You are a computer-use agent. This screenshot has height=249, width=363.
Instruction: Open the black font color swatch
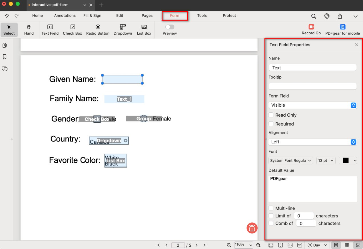[348, 161]
